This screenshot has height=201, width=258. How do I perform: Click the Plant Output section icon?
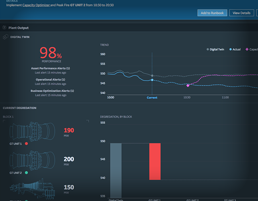click(x=4, y=28)
